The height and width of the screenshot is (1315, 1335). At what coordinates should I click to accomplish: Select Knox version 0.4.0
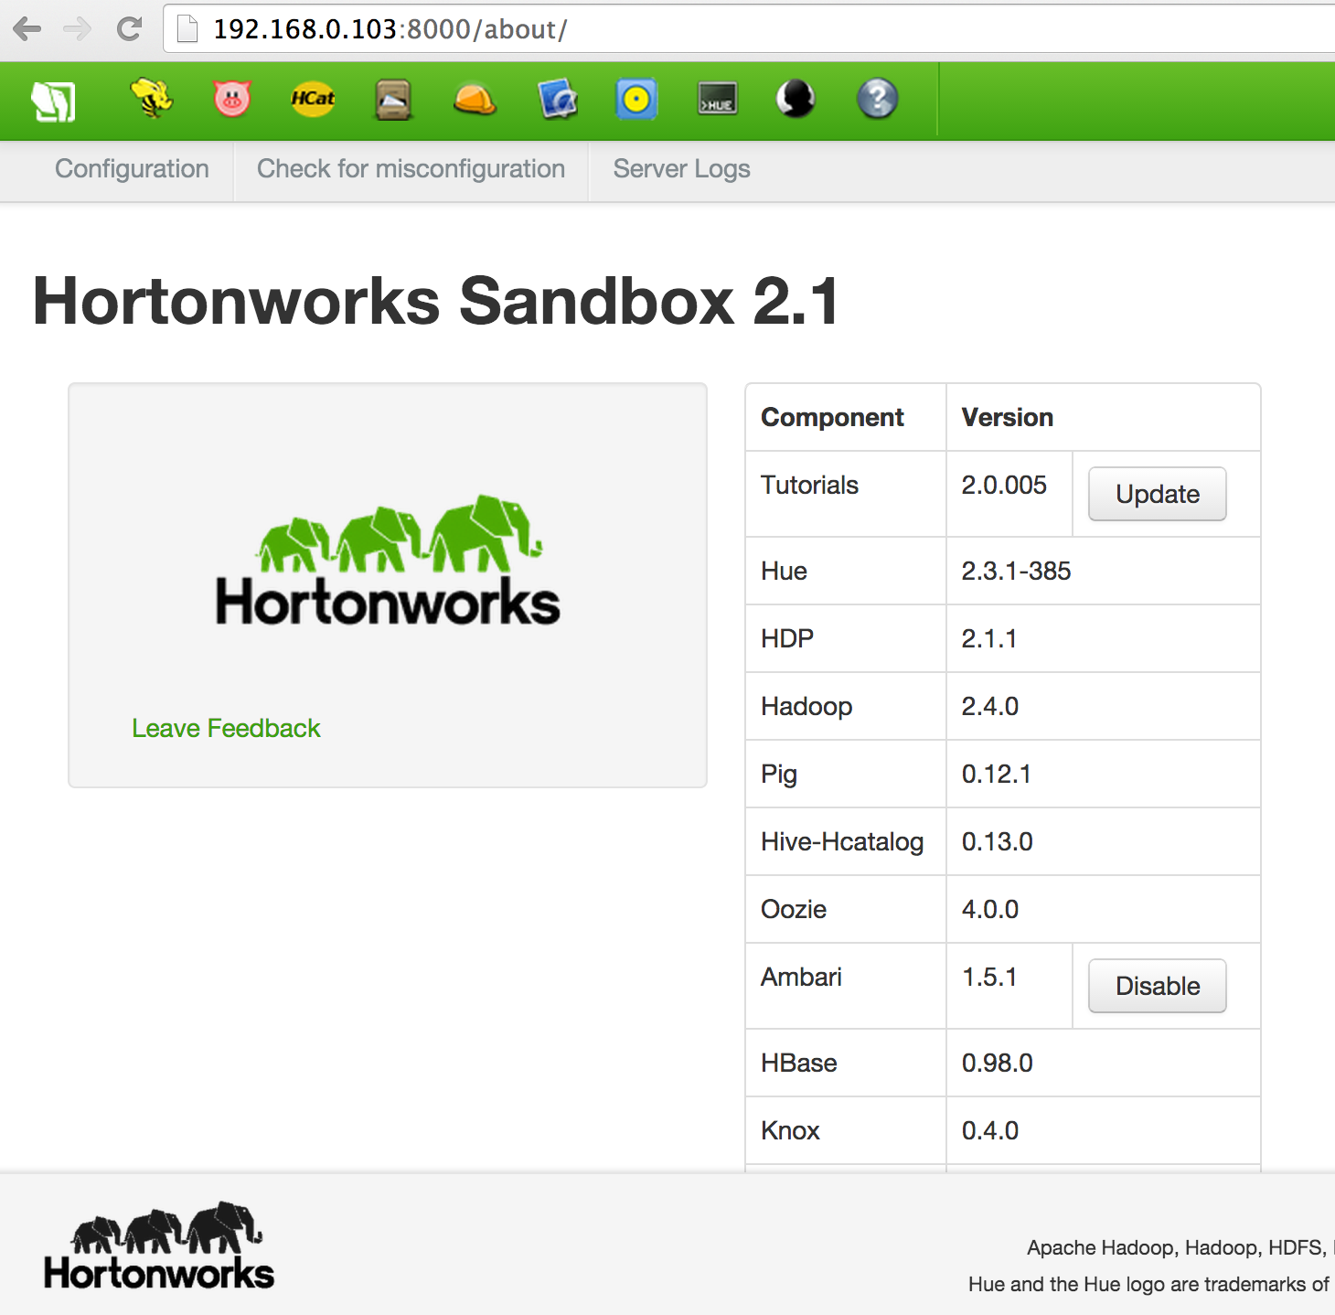pyautogui.click(x=990, y=1130)
